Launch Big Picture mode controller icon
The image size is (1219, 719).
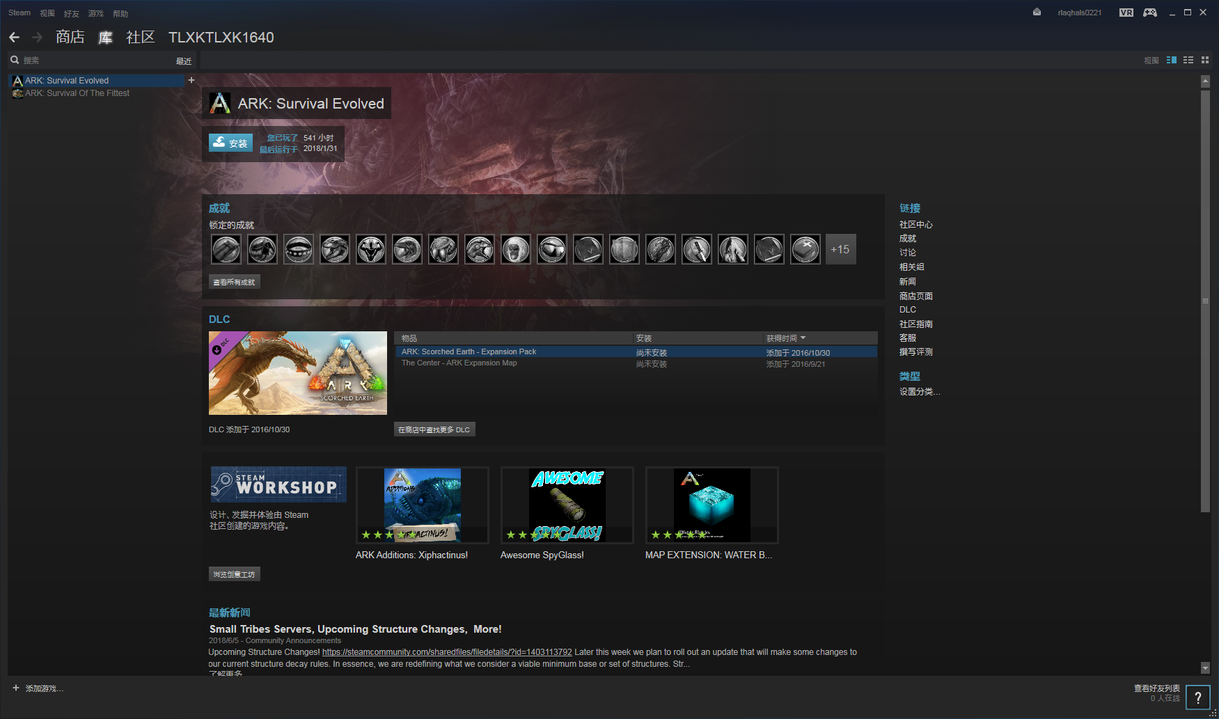click(x=1150, y=13)
